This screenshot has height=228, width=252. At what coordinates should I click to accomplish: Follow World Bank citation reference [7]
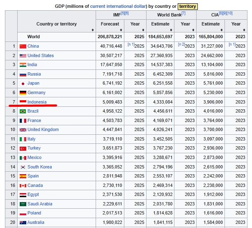[x=183, y=13]
